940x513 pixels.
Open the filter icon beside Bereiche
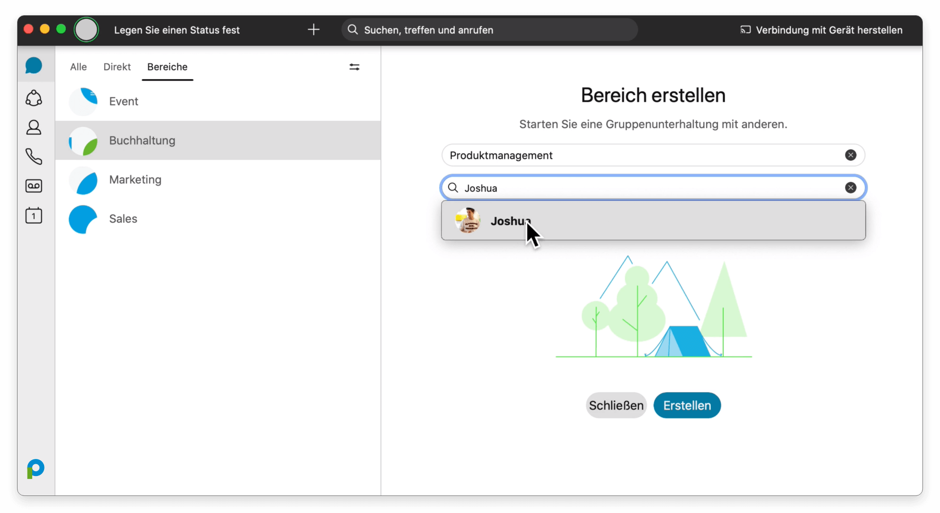point(354,67)
